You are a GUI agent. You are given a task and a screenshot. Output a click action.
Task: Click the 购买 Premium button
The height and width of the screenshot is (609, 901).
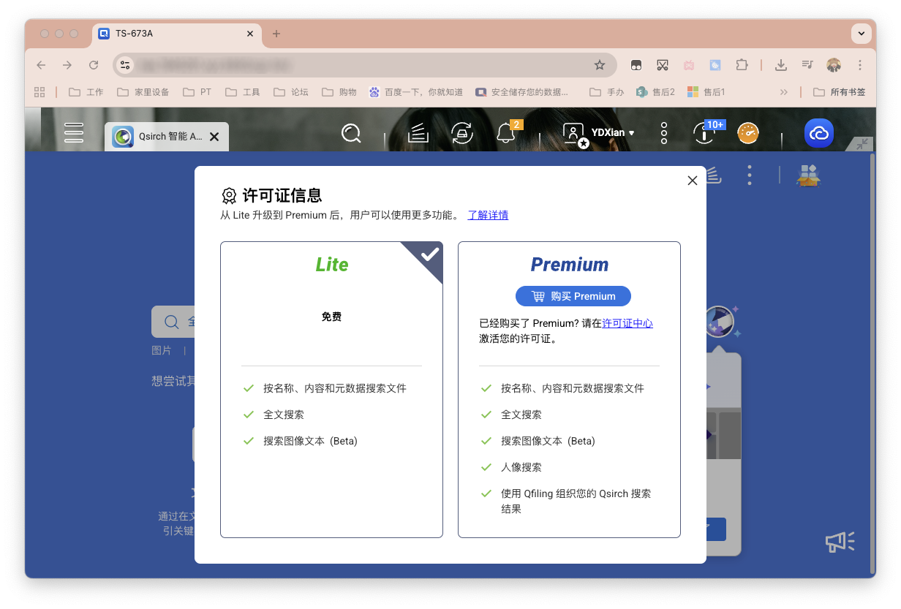[x=573, y=296]
